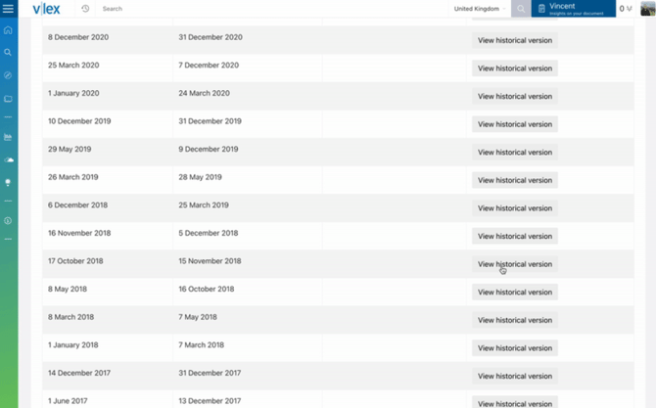This screenshot has height=408, width=656.
Task: Open the cloud icon in sidebar
Action: (x=9, y=159)
